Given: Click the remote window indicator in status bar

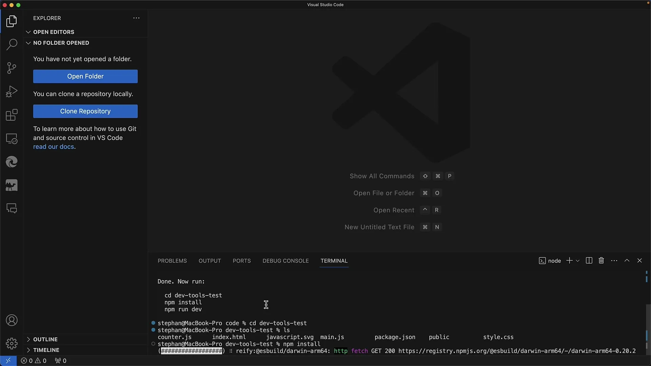Looking at the screenshot, I should [x=8, y=361].
